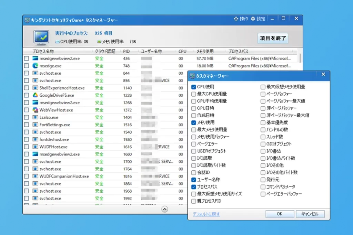Click the 57.70 MB memory value
Screen dimensions: 353x235
205,58
